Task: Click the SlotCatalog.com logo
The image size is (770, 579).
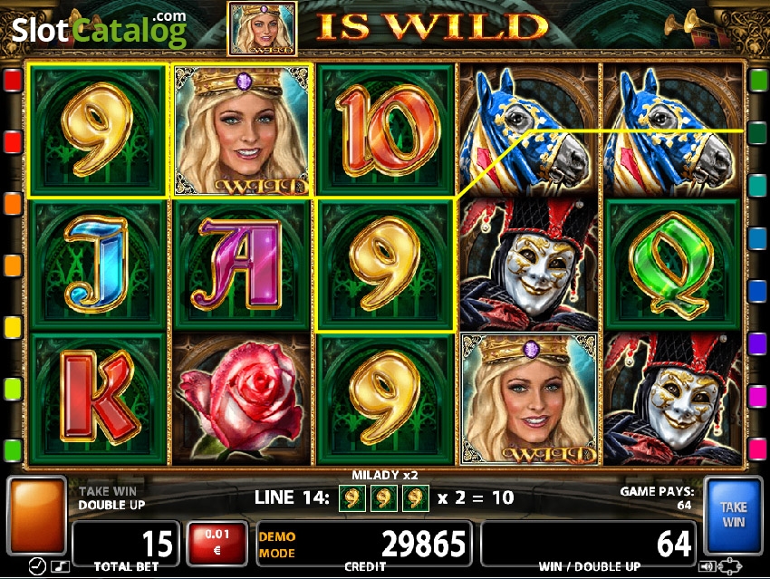Action: click(x=100, y=30)
